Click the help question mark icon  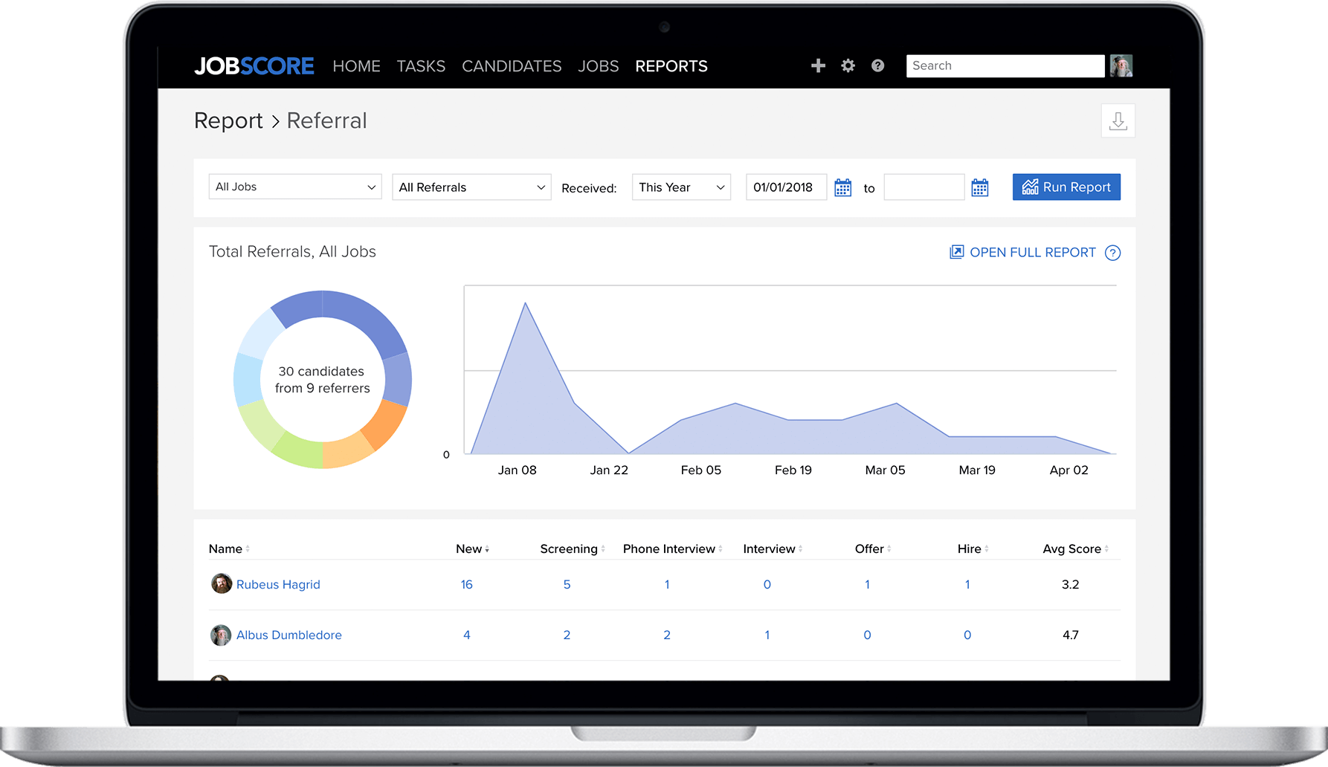coord(877,65)
